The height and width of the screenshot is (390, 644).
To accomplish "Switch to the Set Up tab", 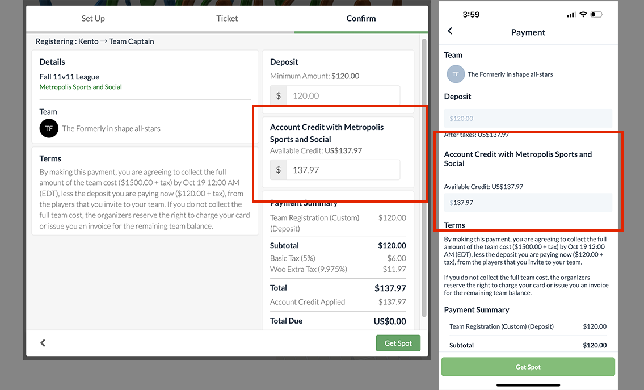I will coord(93,18).
